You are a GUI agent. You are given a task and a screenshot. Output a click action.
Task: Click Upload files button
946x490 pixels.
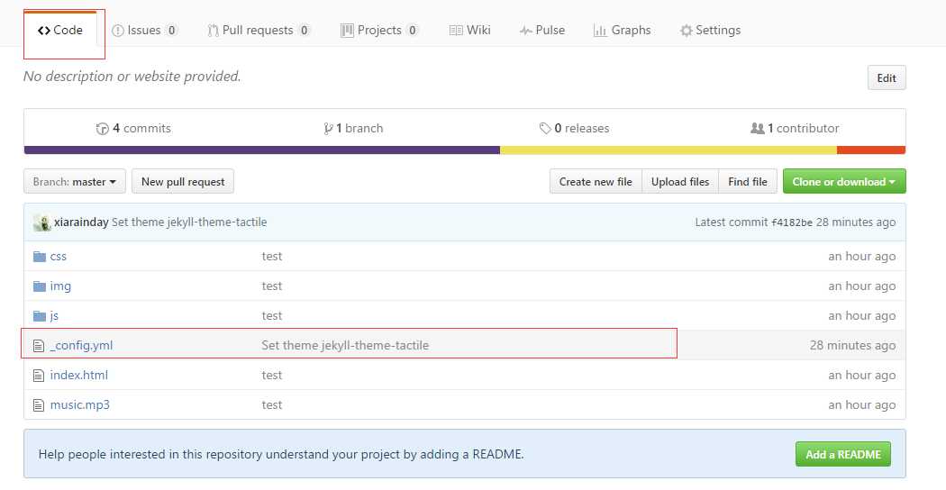coord(680,182)
